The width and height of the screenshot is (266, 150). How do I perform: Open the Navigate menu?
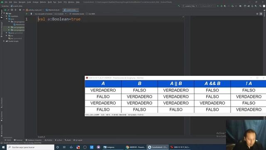click(22, 2)
